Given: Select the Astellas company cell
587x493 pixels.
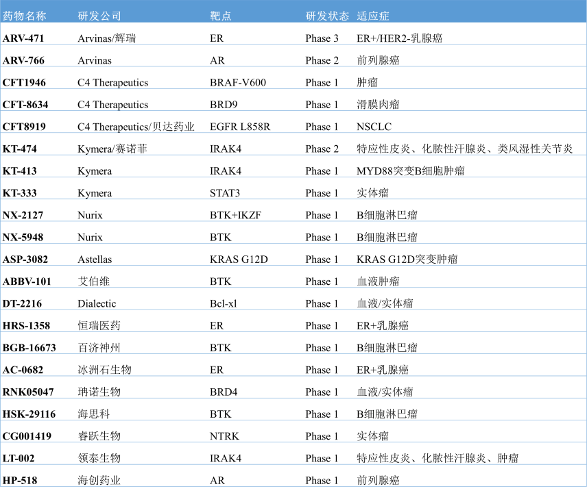Looking at the screenshot, I should [x=95, y=259].
